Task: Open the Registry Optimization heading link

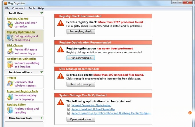Action: tap(21, 32)
